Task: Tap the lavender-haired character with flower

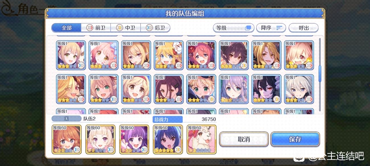Action: 234,89
